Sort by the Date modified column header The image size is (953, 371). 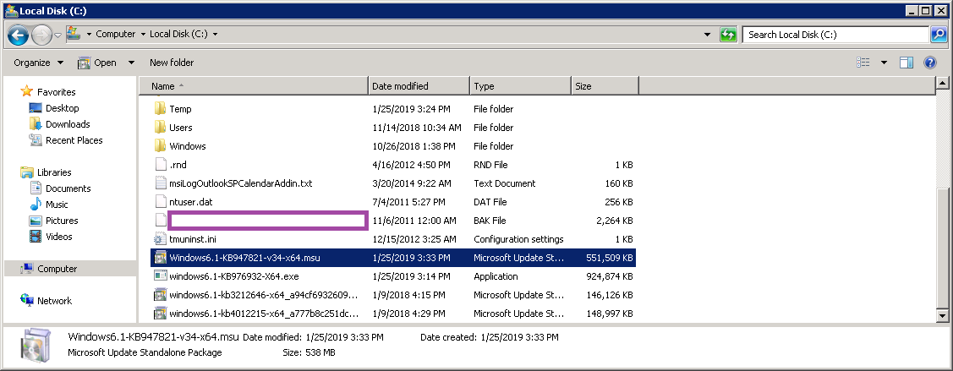[x=419, y=86]
